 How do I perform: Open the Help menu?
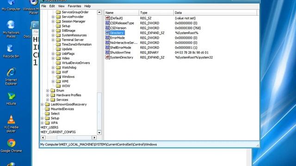coord(87,6)
